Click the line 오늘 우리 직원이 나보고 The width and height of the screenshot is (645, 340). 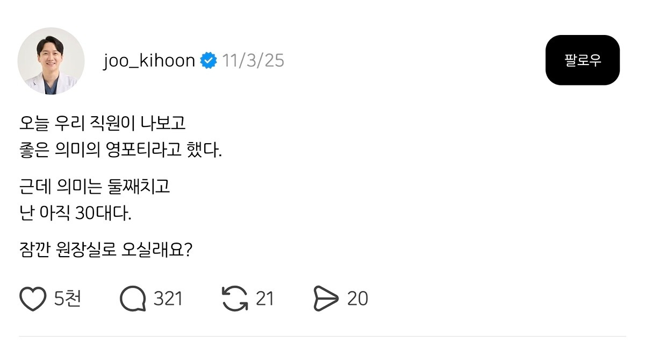[x=102, y=123]
